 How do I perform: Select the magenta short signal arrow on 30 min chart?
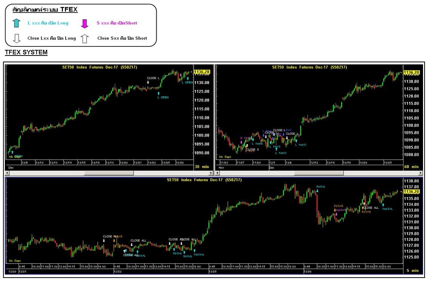point(181,75)
